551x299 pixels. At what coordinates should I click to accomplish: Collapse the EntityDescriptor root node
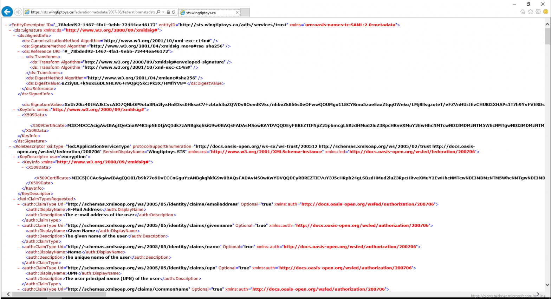pyautogui.click(x=6, y=25)
